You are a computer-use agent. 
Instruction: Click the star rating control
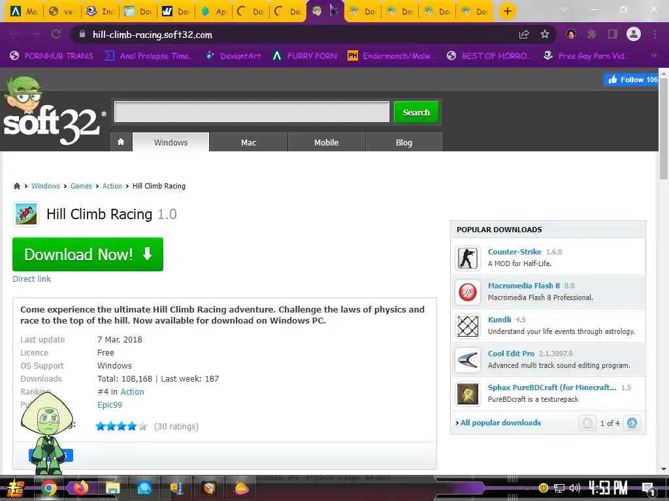point(122,426)
